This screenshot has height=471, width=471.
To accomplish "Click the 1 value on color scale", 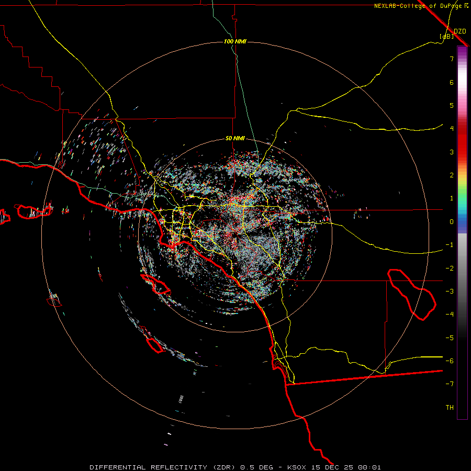I will [x=452, y=198].
